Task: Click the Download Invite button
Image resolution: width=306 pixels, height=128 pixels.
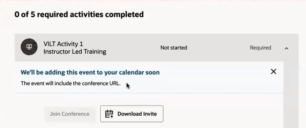Action: tap(132, 114)
